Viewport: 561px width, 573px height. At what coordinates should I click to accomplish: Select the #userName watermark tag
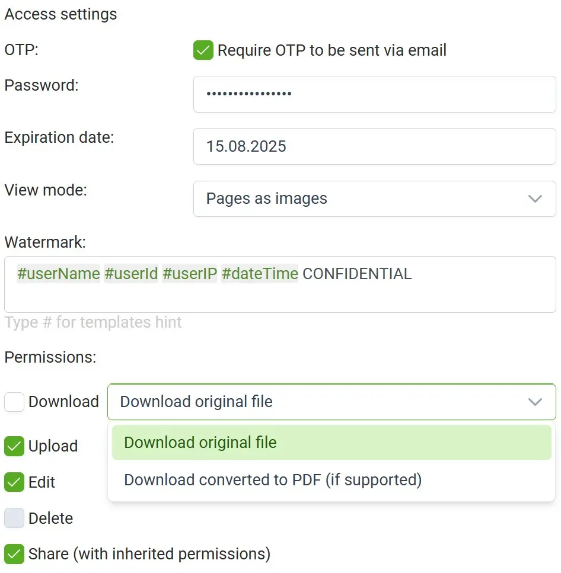point(59,274)
